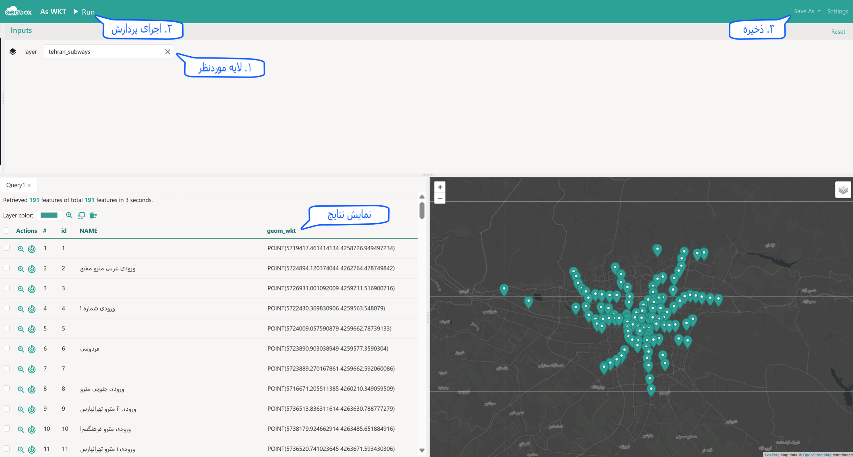Click the delete layer icon near layer color

coord(93,215)
